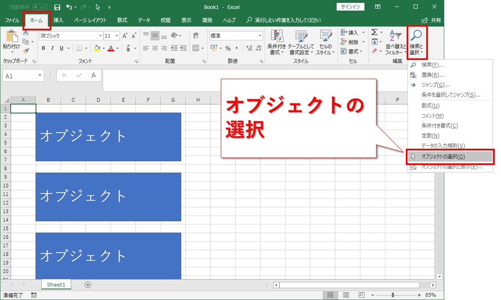Click 並べ替えとフィルター sort filter
The height and width of the screenshot is (300, 501).
pos(395,42)
